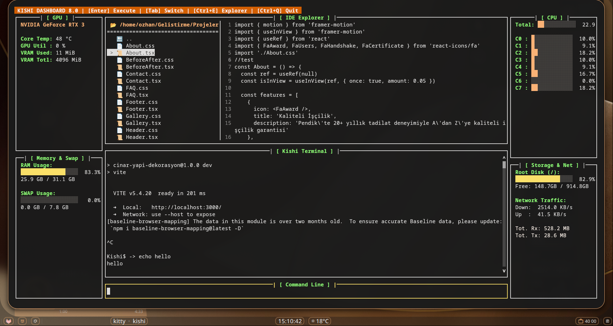Click the script icon next to Header.tsx
The image size is (613, 326).
[120, 137]
